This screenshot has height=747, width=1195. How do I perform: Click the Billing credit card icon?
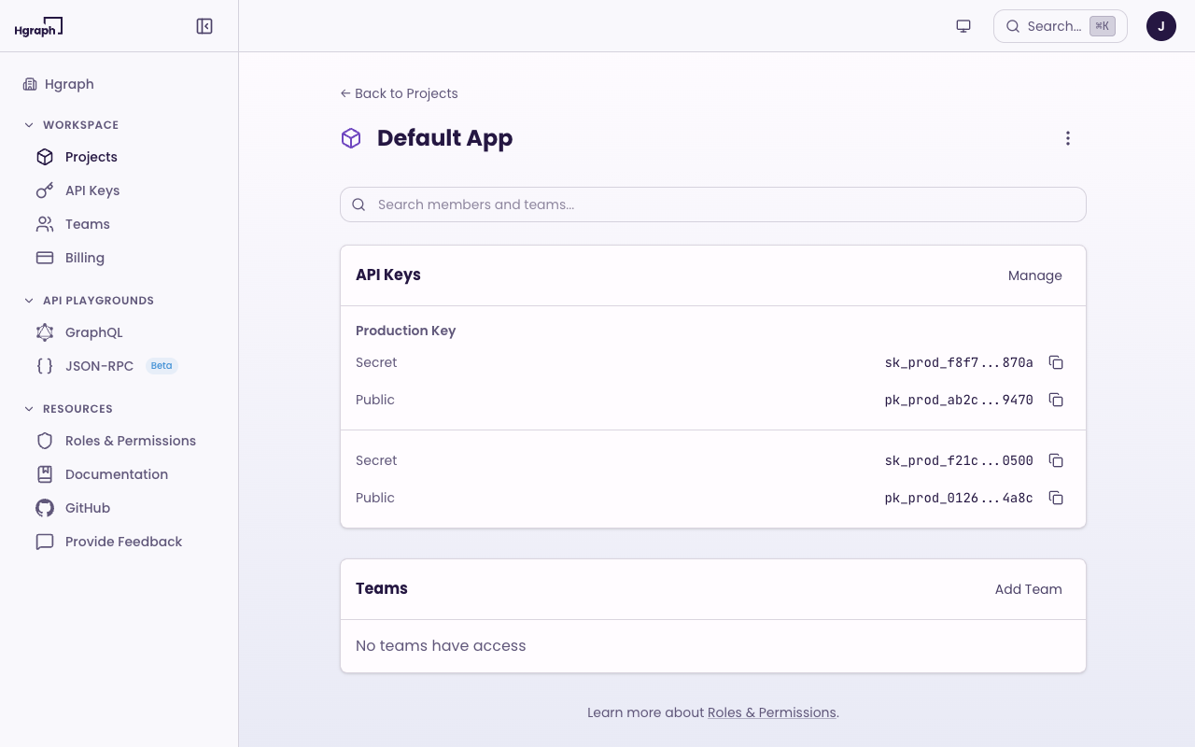[45, 258]
